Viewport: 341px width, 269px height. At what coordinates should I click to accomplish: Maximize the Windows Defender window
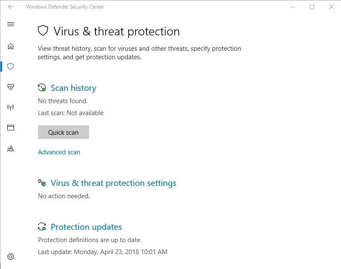click(312, 7)
